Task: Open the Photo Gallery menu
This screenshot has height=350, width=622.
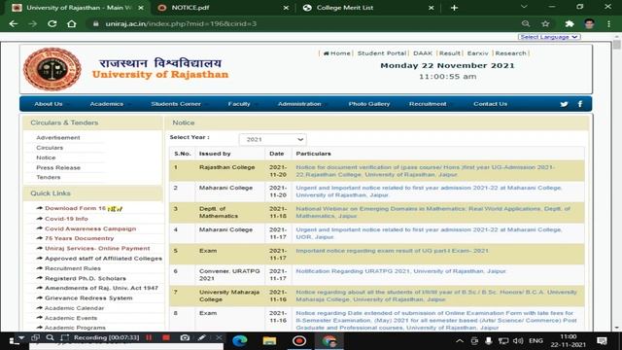Action: coord(369,104)
